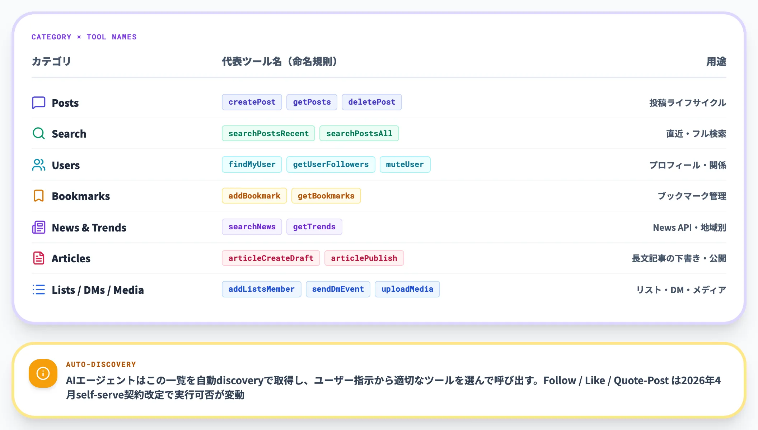Click the 直近・フル検索 description

[x=696, y=134]
